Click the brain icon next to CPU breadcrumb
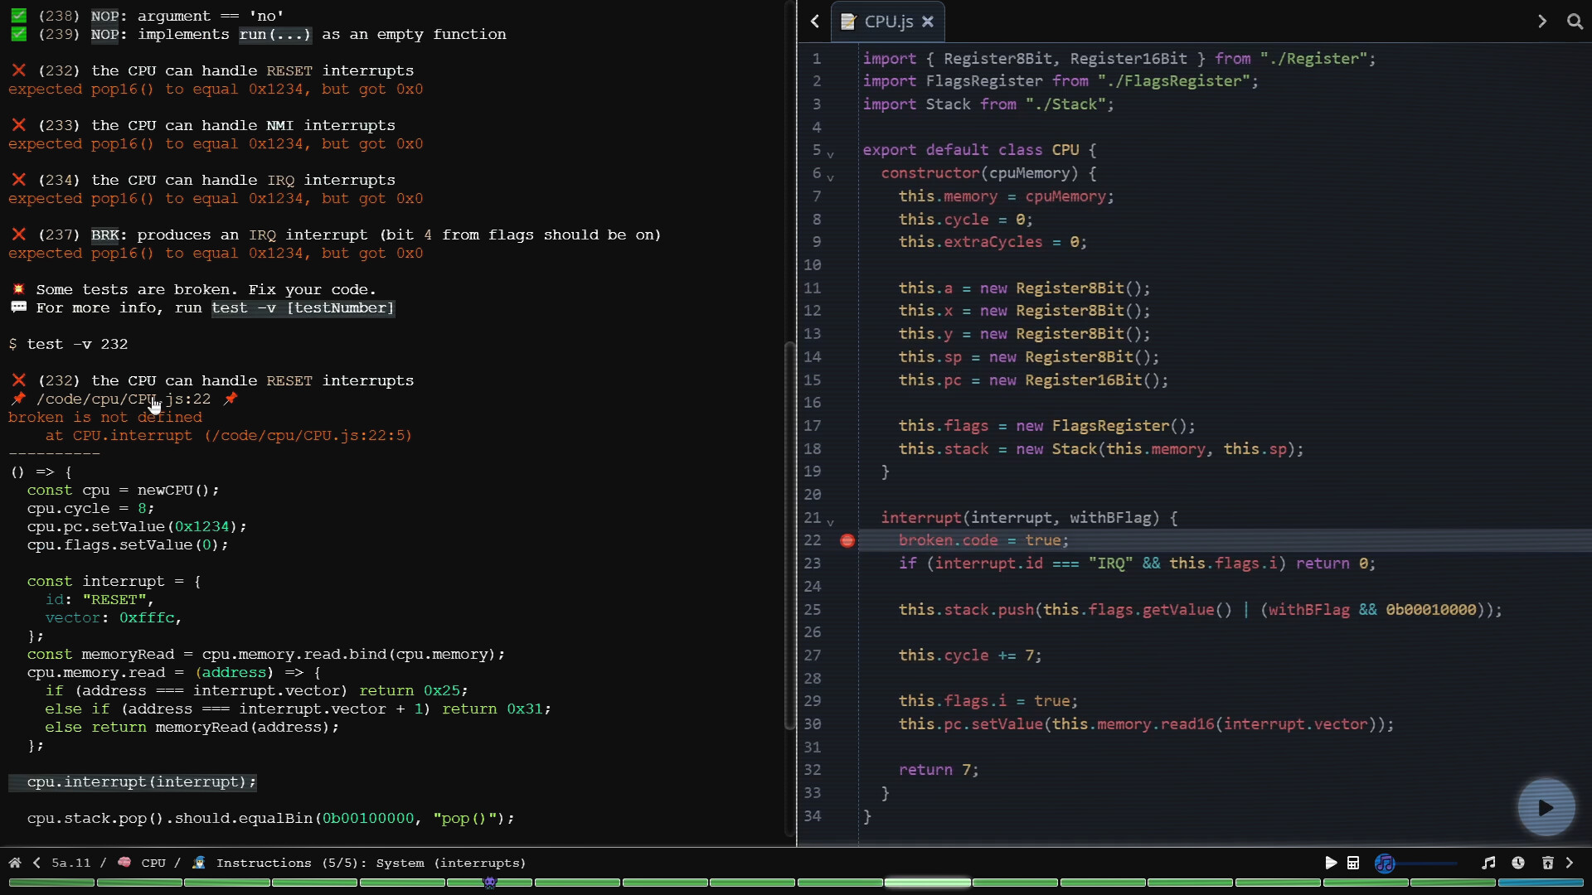Image resolution: width=1592 pixels, height=895 pixels. pos(124,863)
